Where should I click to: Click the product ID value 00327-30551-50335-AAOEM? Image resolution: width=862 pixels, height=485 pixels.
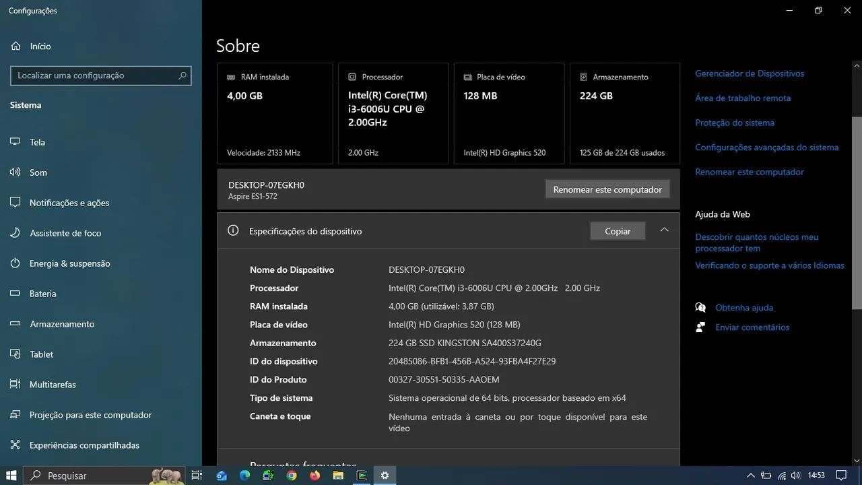point(444,379)
